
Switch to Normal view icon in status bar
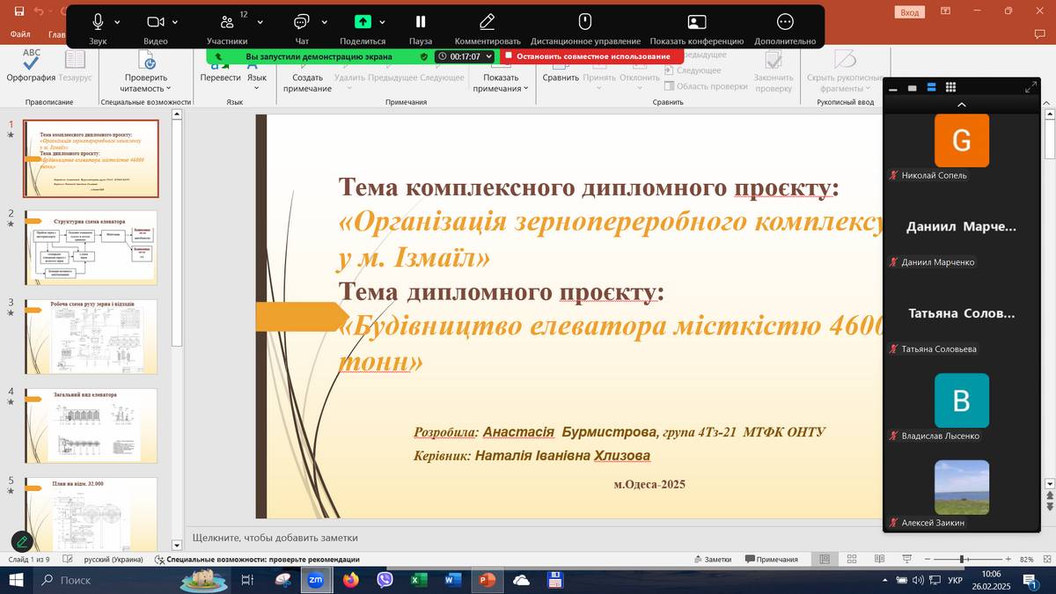(824, 560)
